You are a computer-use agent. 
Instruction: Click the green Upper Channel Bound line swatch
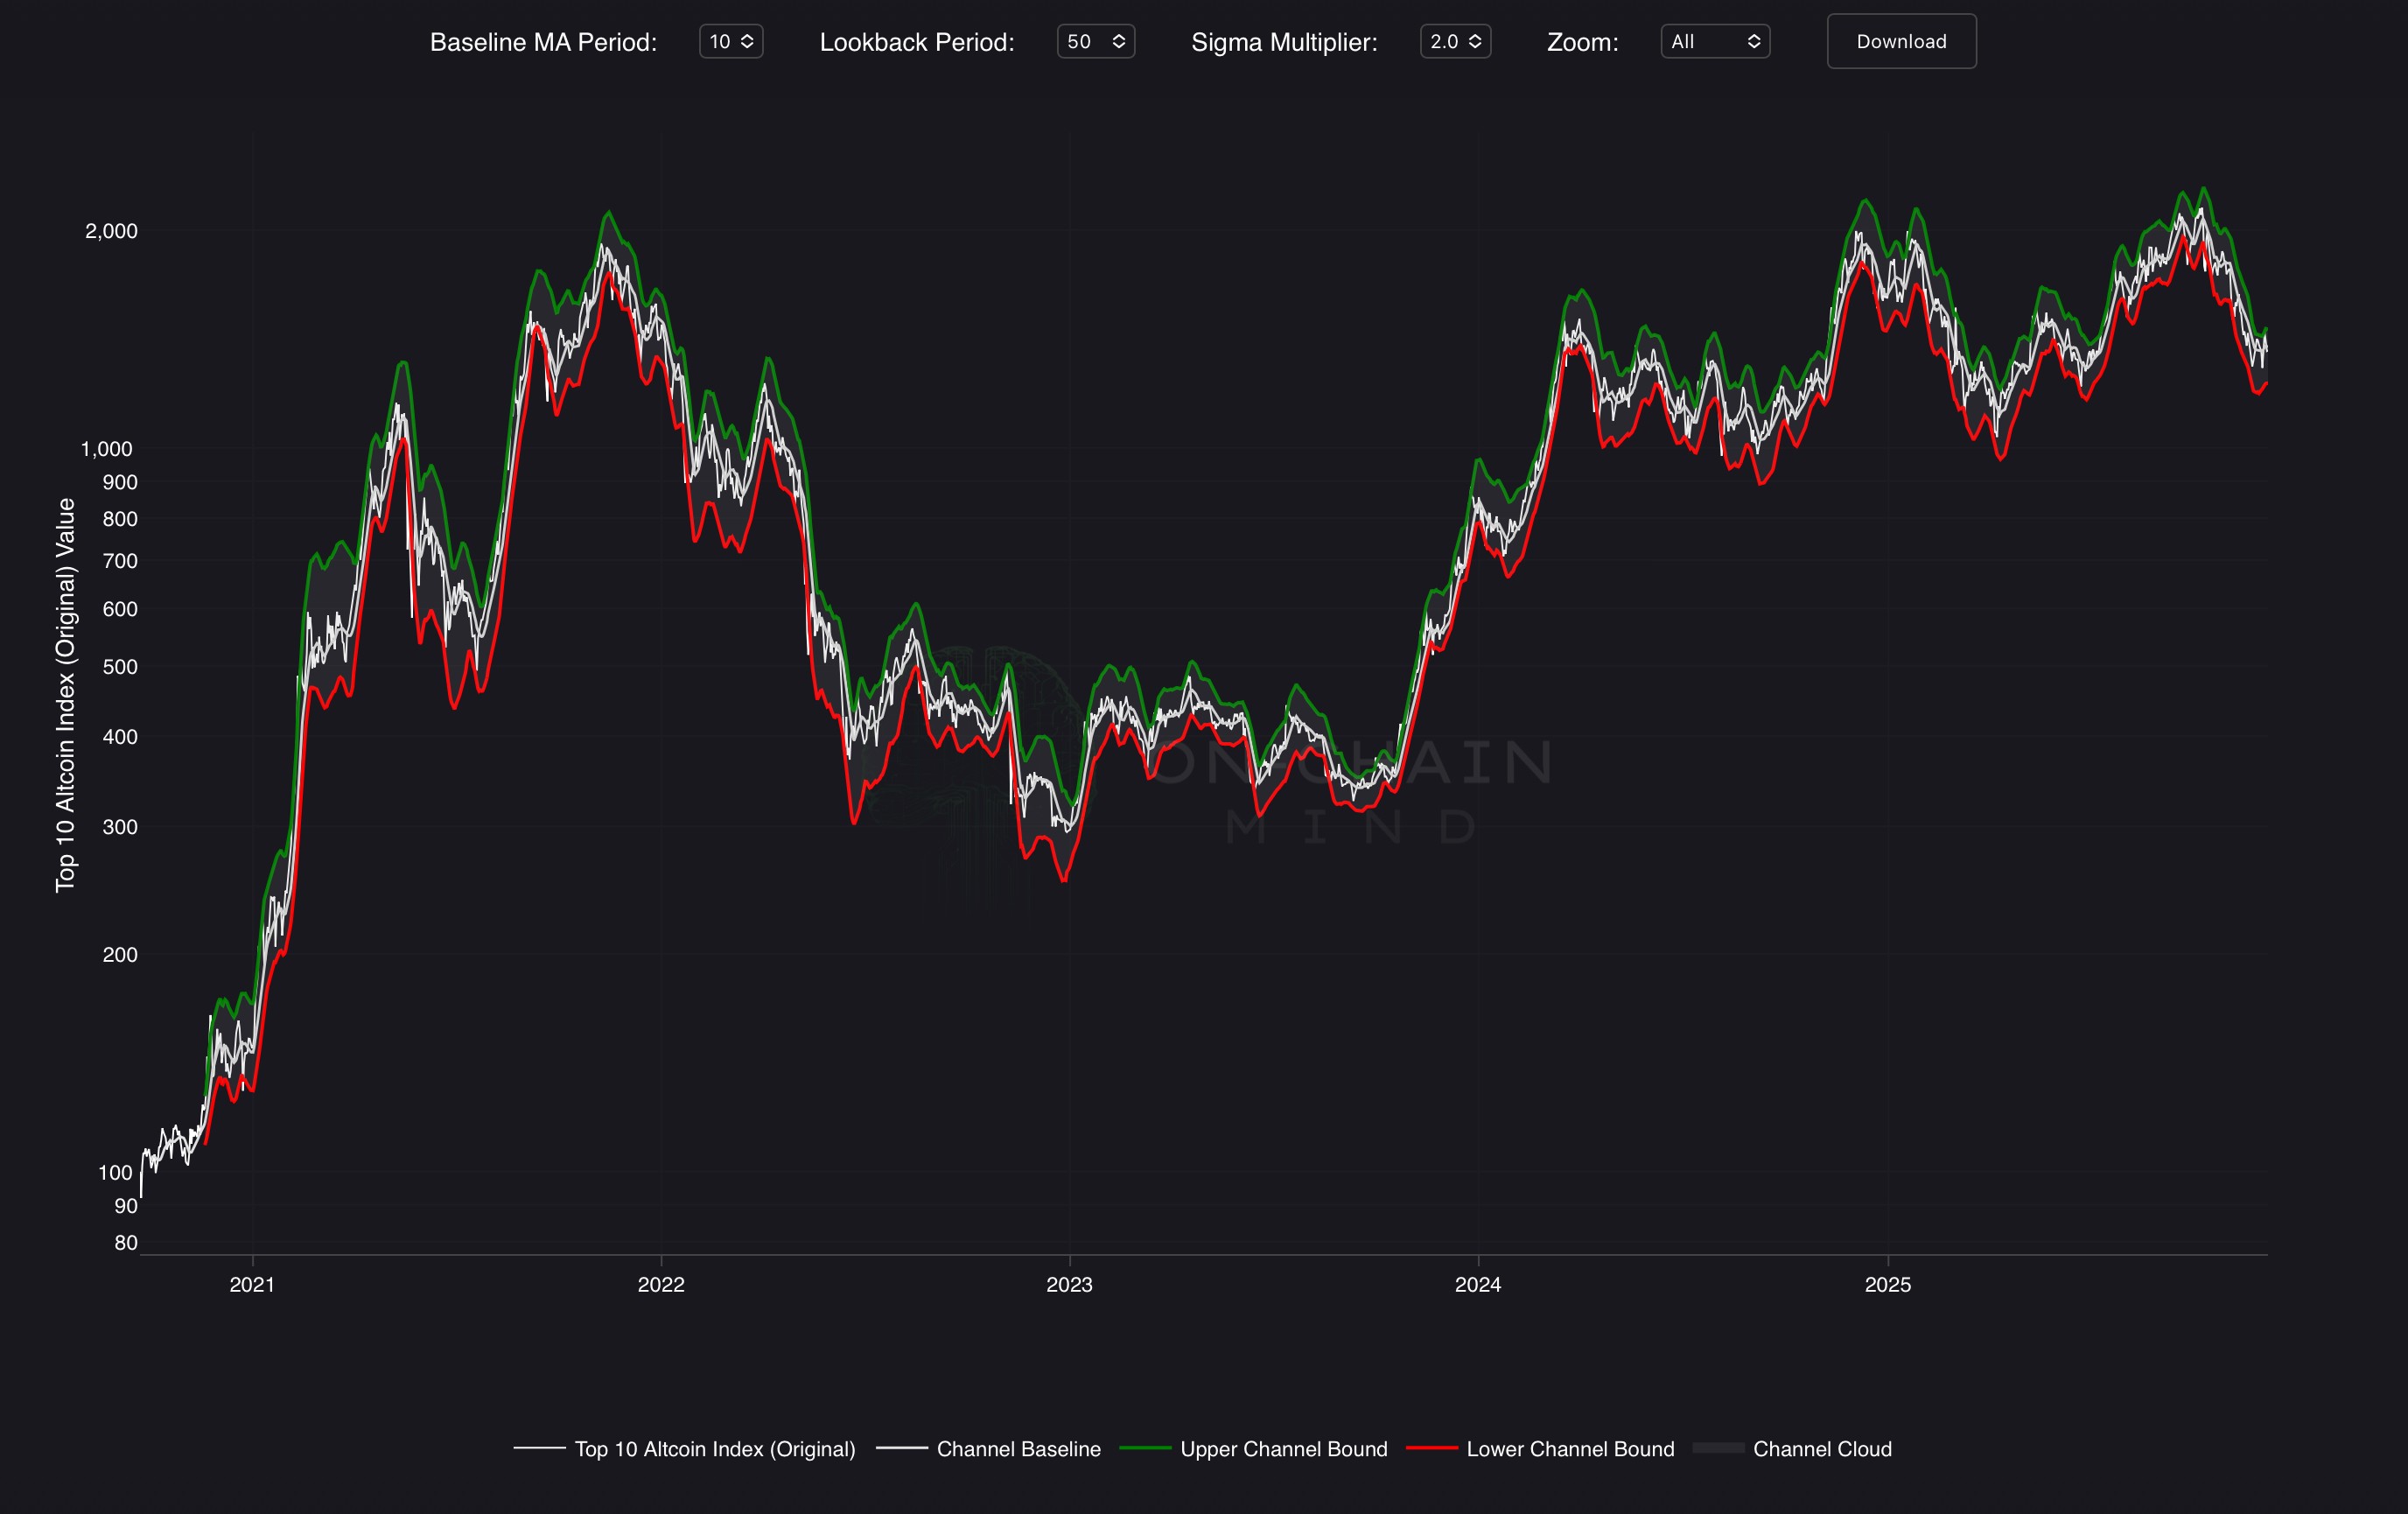[1145, 1448]
